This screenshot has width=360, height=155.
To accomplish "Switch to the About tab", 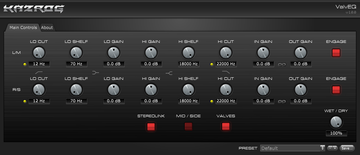I will click(x=47, y=27).
